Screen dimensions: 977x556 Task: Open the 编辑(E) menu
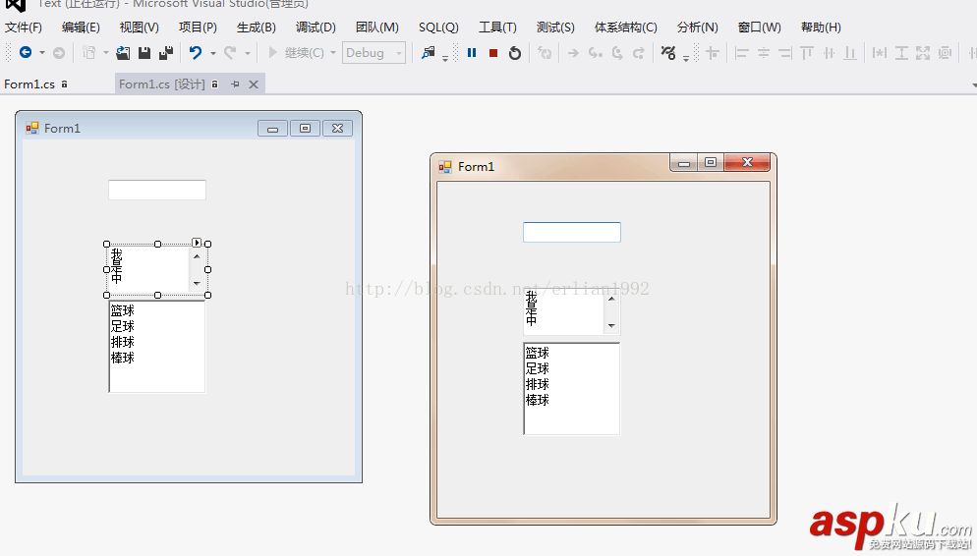pyautogui.click(x=81, y=28)
